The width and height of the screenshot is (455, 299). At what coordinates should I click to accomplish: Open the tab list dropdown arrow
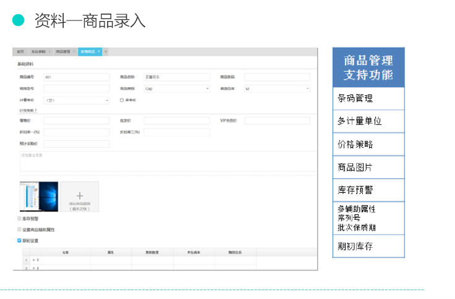pos(106,51)
